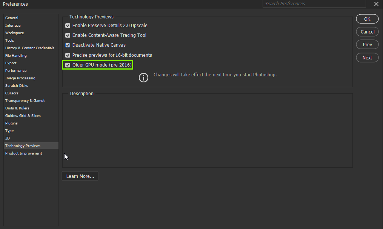383x229 pixels.
Task: View Cursors preferences
Action: 12,93
